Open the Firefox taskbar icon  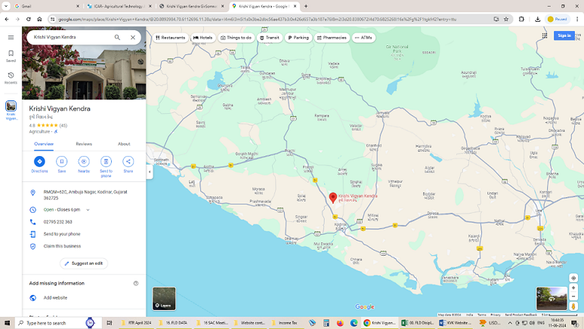click(x=340, y=323)
